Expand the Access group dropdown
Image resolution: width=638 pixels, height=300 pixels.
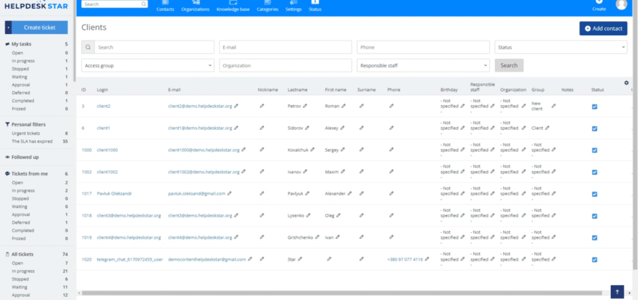148,65
